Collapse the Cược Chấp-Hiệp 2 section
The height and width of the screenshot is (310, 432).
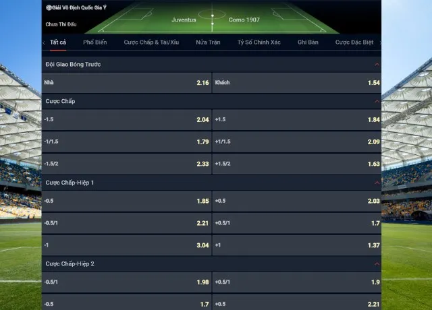click(376, 264)
